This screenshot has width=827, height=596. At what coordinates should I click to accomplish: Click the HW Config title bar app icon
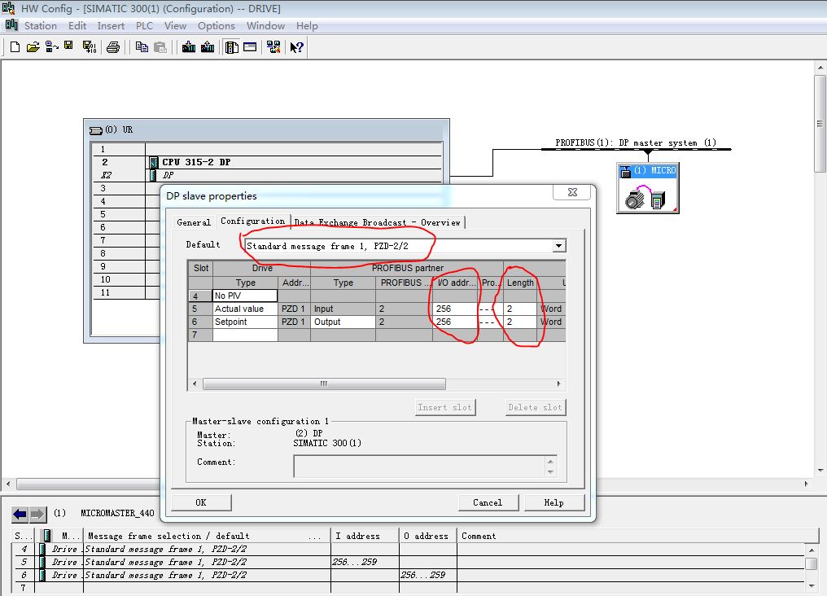pyautogui.click(x=8, y=8)
